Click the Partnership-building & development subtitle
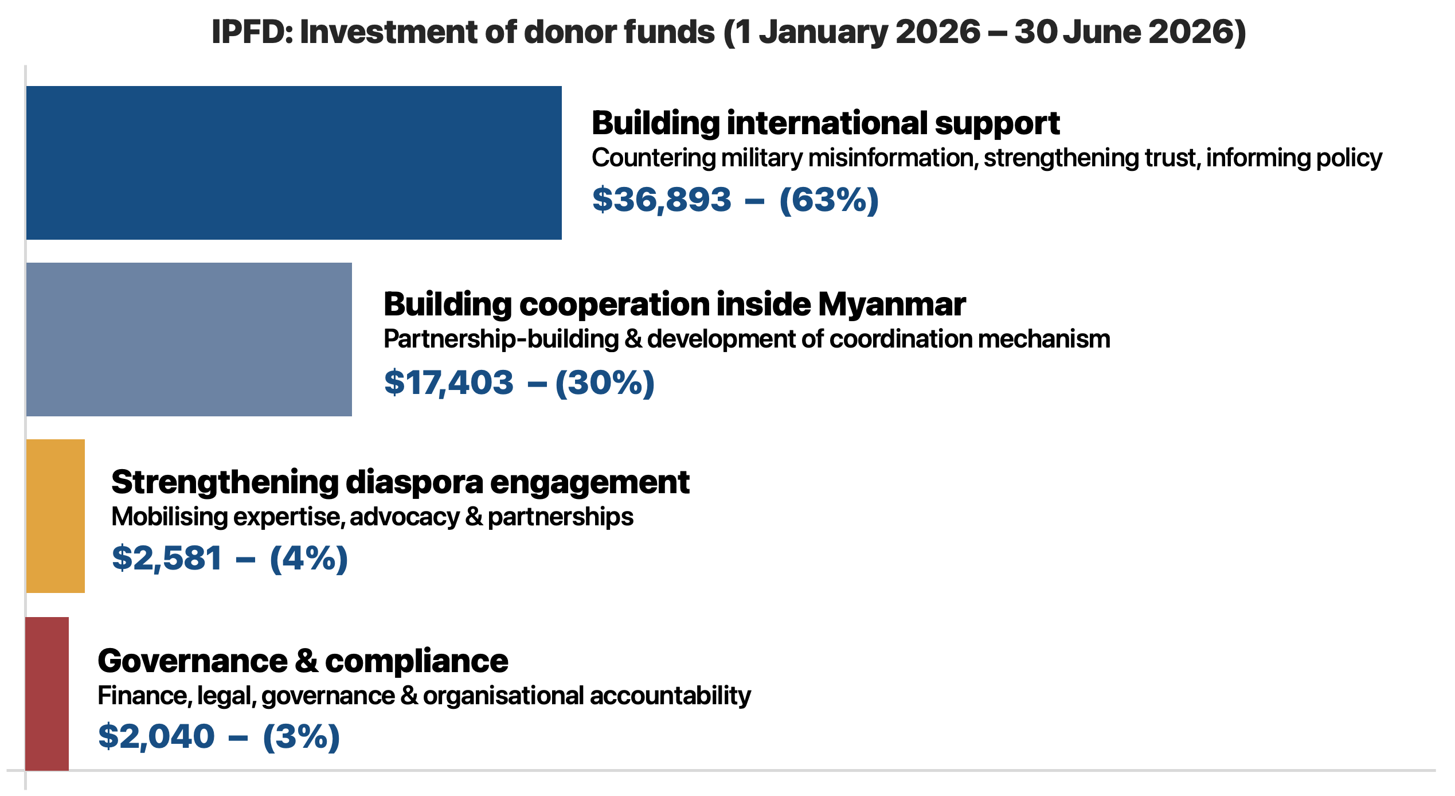1455x796 pixels. 746,339
